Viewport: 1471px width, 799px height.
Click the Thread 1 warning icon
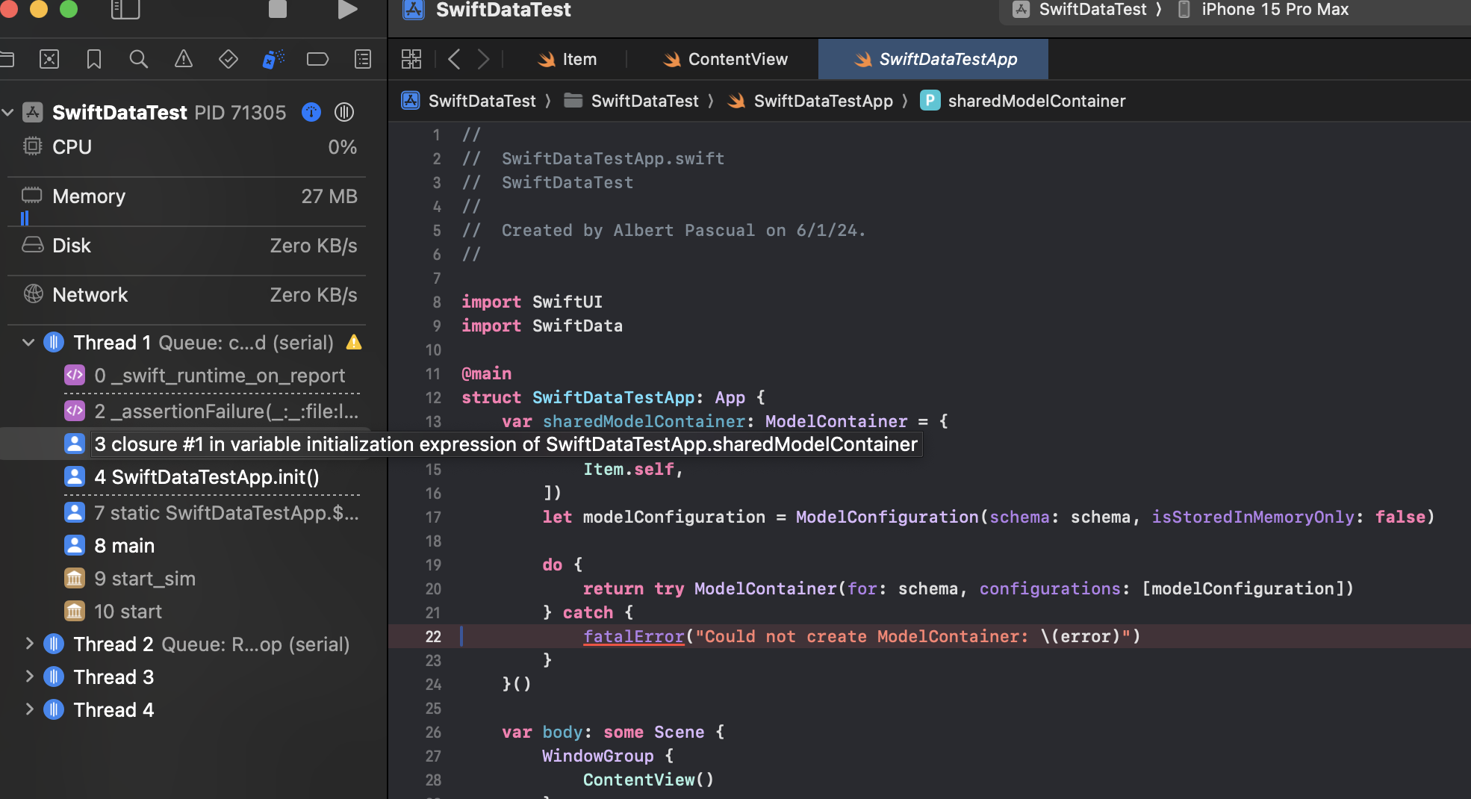point(354,342)
